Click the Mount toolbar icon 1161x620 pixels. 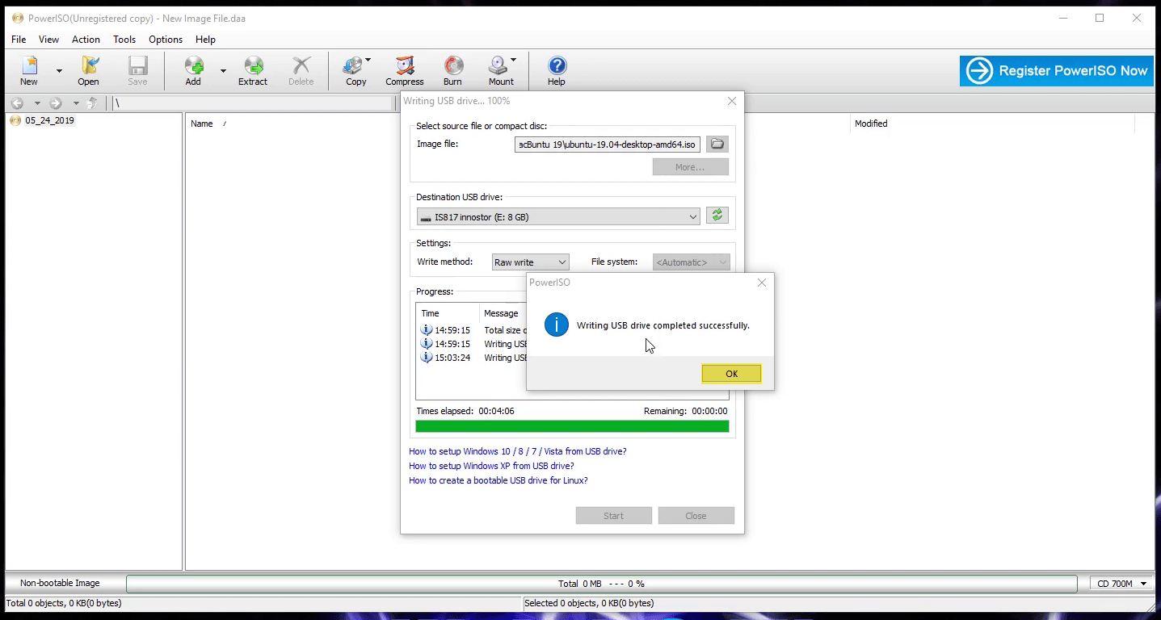[x=501, y=71]
